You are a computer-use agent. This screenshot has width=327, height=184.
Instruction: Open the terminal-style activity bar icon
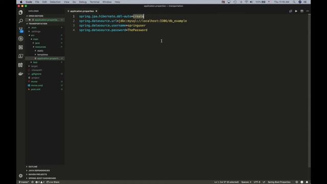coord(20,56)
